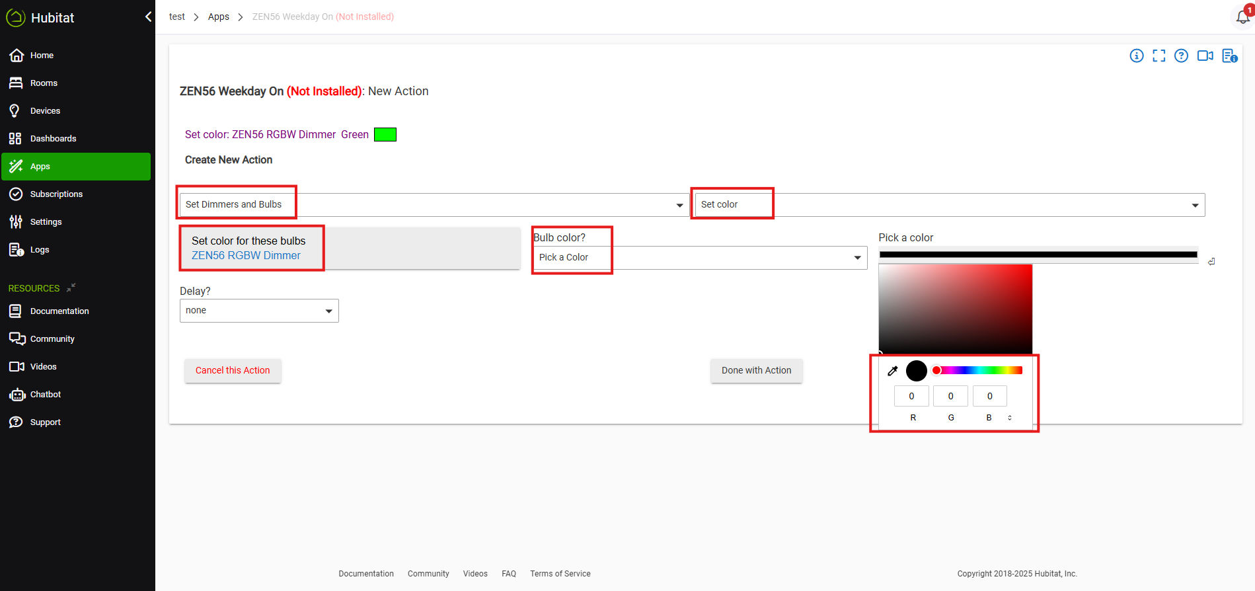Collapse the Resources section icon

coord(71,288)
